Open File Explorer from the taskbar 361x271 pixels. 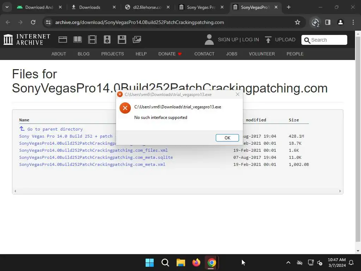[x=181, y=263]
